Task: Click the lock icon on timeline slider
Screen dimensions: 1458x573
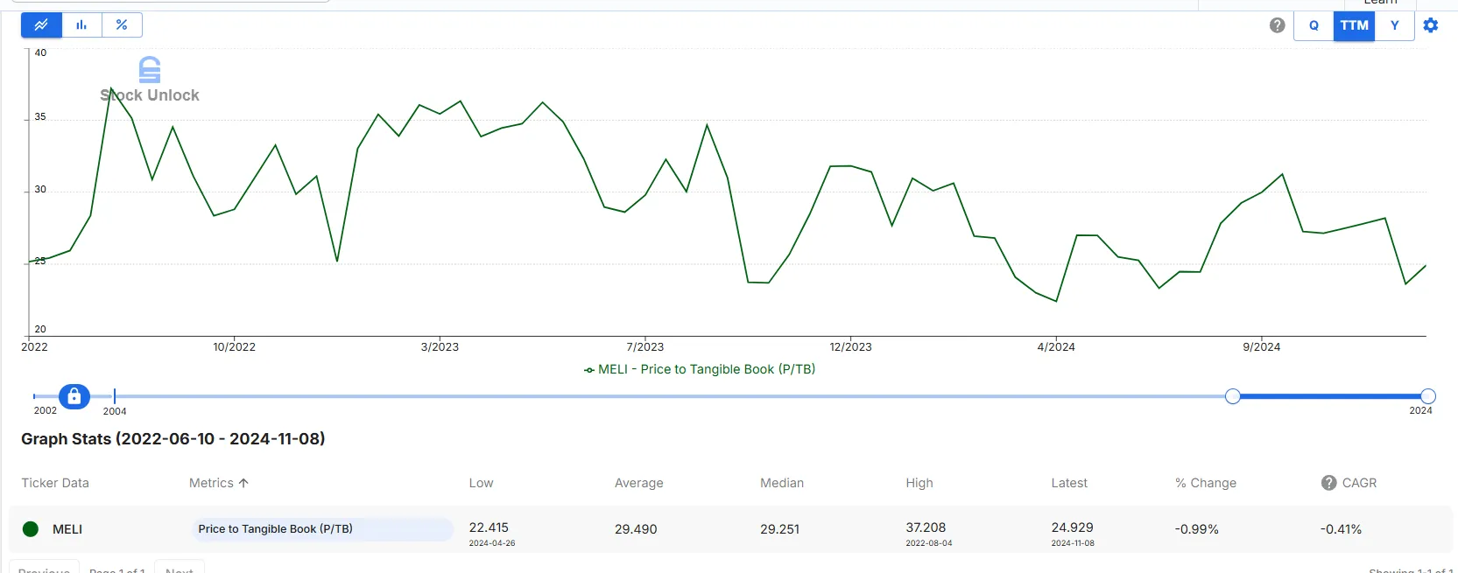Action: click(x=74, y=396)
